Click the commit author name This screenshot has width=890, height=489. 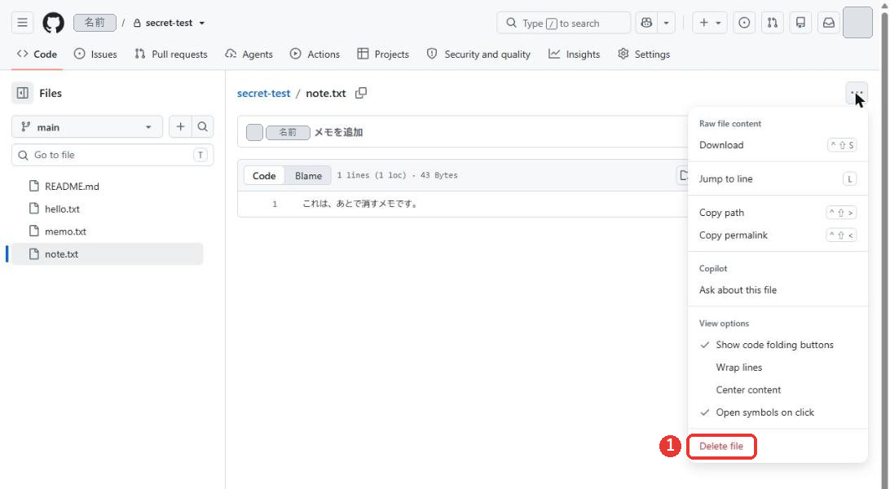click(x=288, y=132)
